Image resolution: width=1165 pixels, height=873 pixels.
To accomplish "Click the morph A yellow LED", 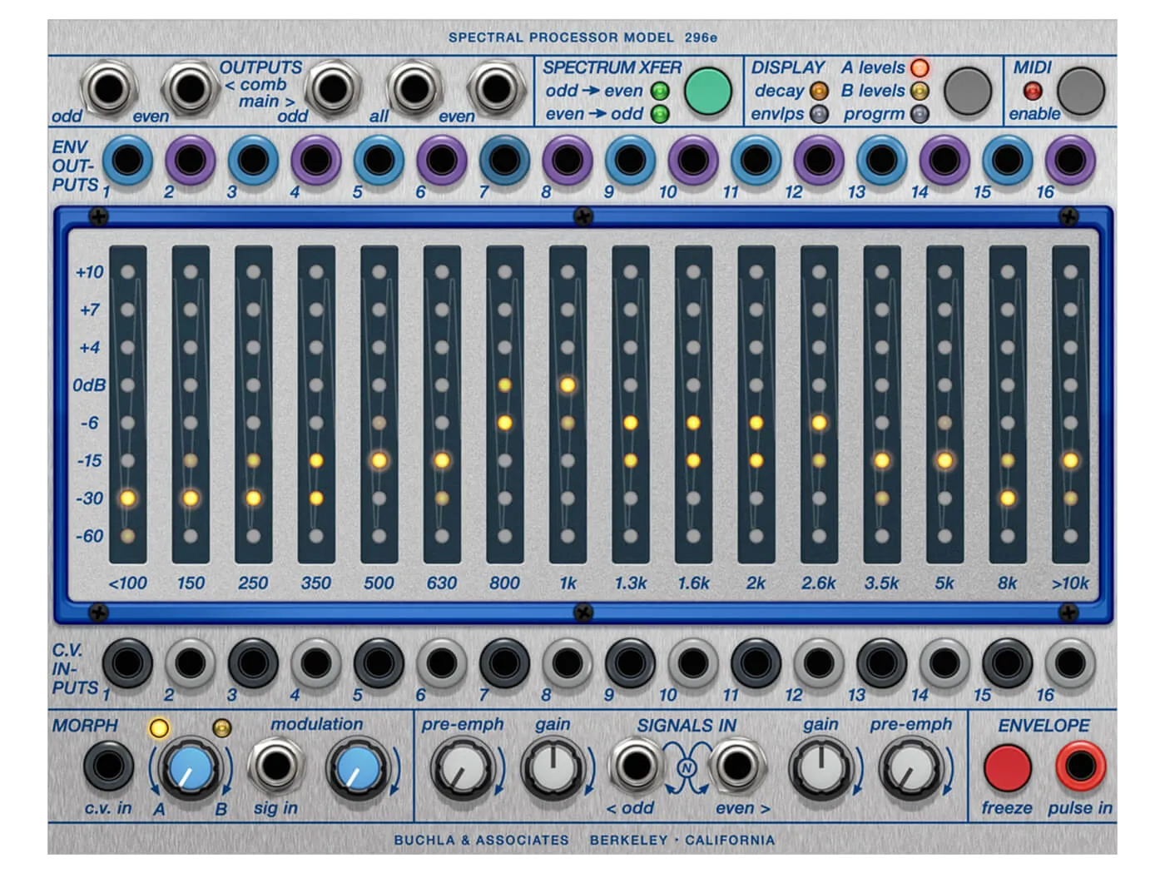I will [x=158, y=729].
